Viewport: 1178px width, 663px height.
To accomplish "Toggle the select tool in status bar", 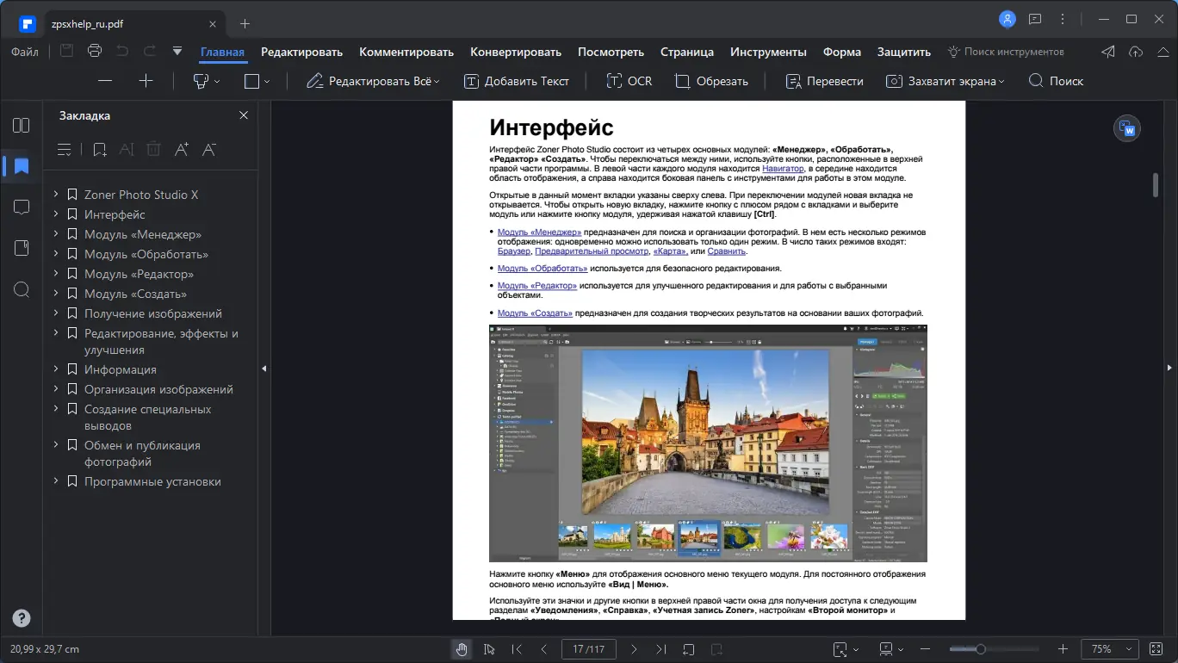I will [489, 649].
